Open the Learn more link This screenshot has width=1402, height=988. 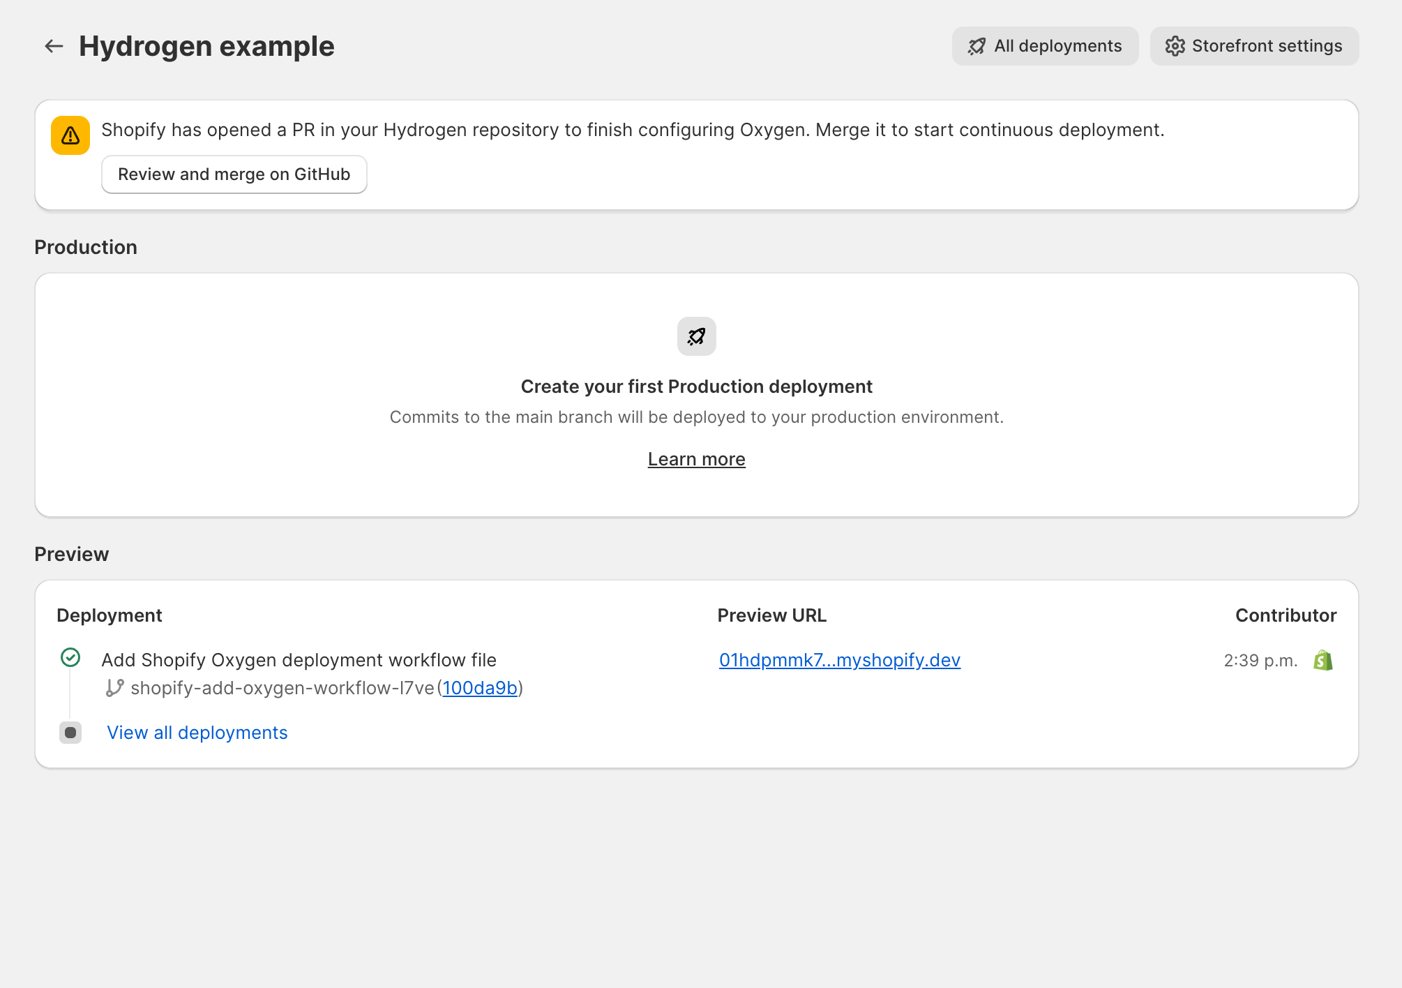click(697, 459)
